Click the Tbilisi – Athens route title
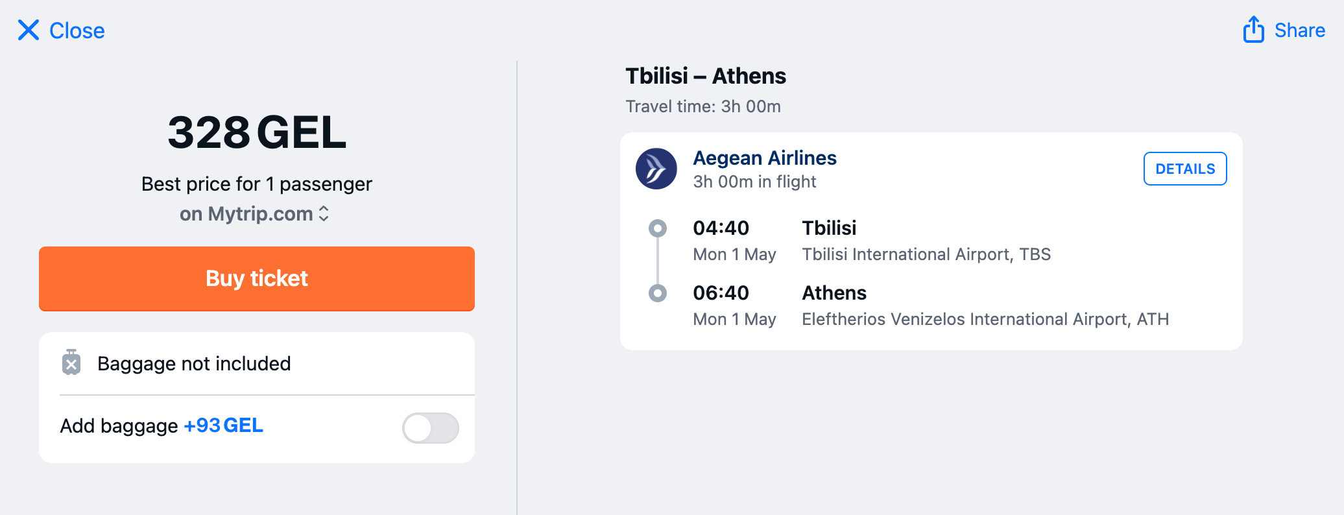This screenshot has width=1344, height=515. click(x=706, y=76)
